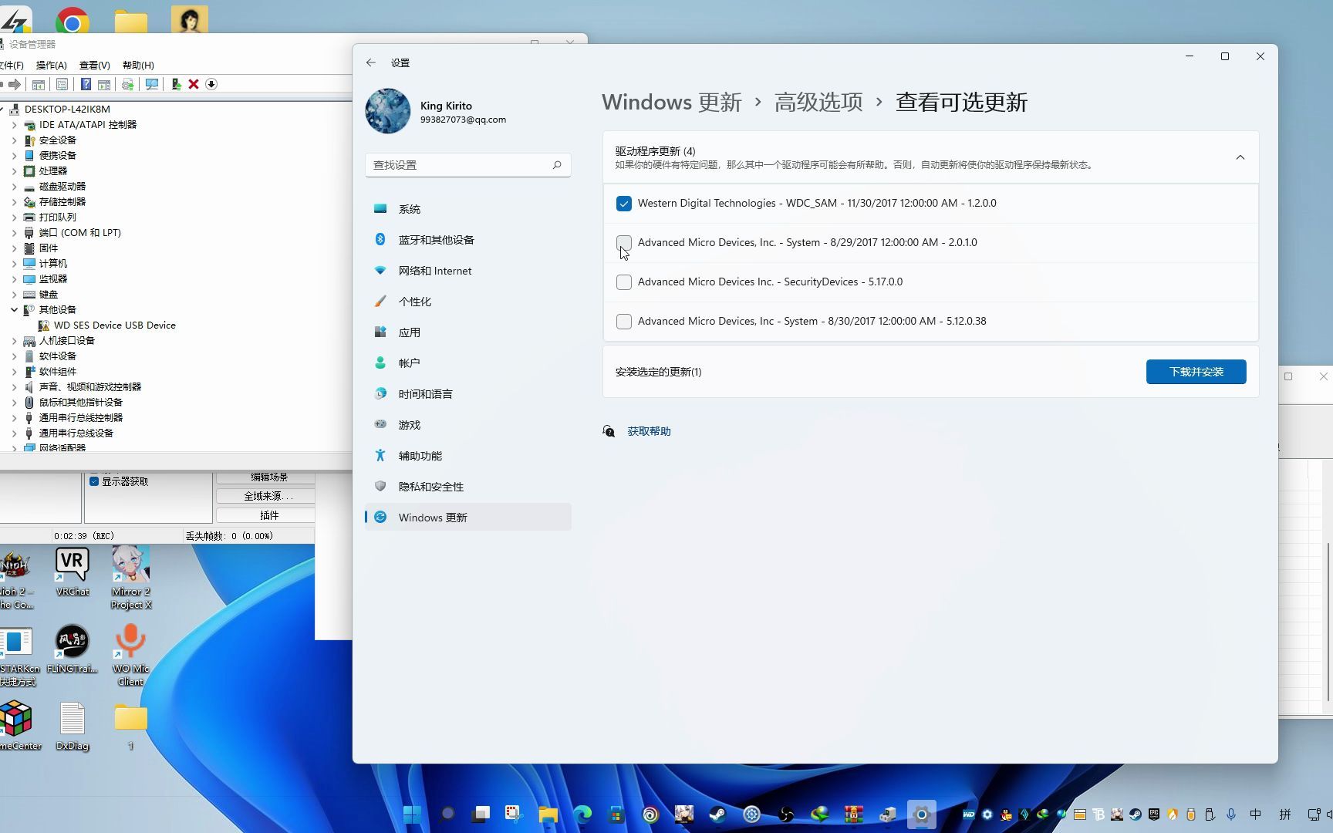Click King Kirito account profile picture

point(388,111)
